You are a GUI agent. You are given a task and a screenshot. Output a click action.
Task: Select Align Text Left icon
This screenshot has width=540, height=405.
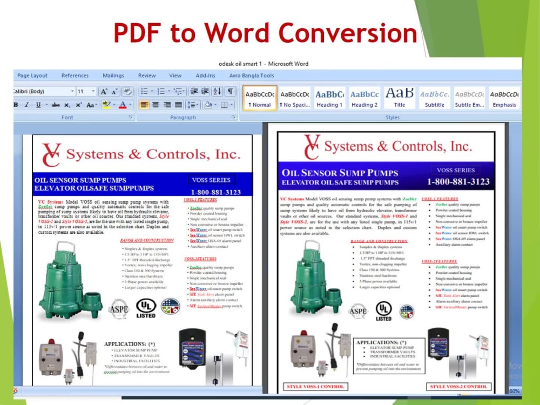click(x=144, y=105)
